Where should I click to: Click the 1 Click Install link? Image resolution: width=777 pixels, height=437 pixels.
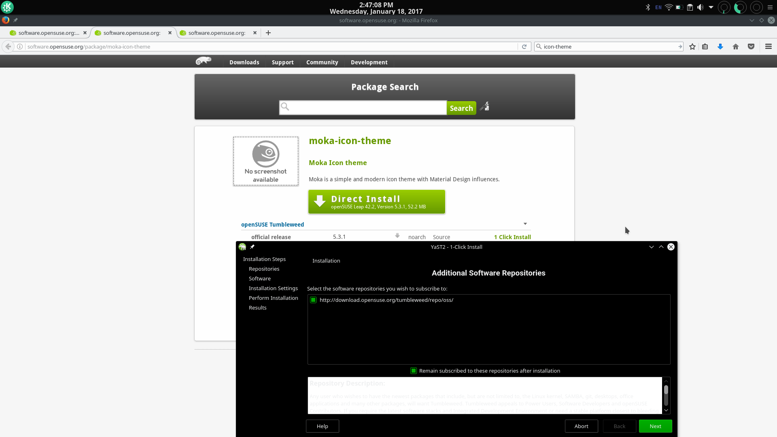[512, 237]
